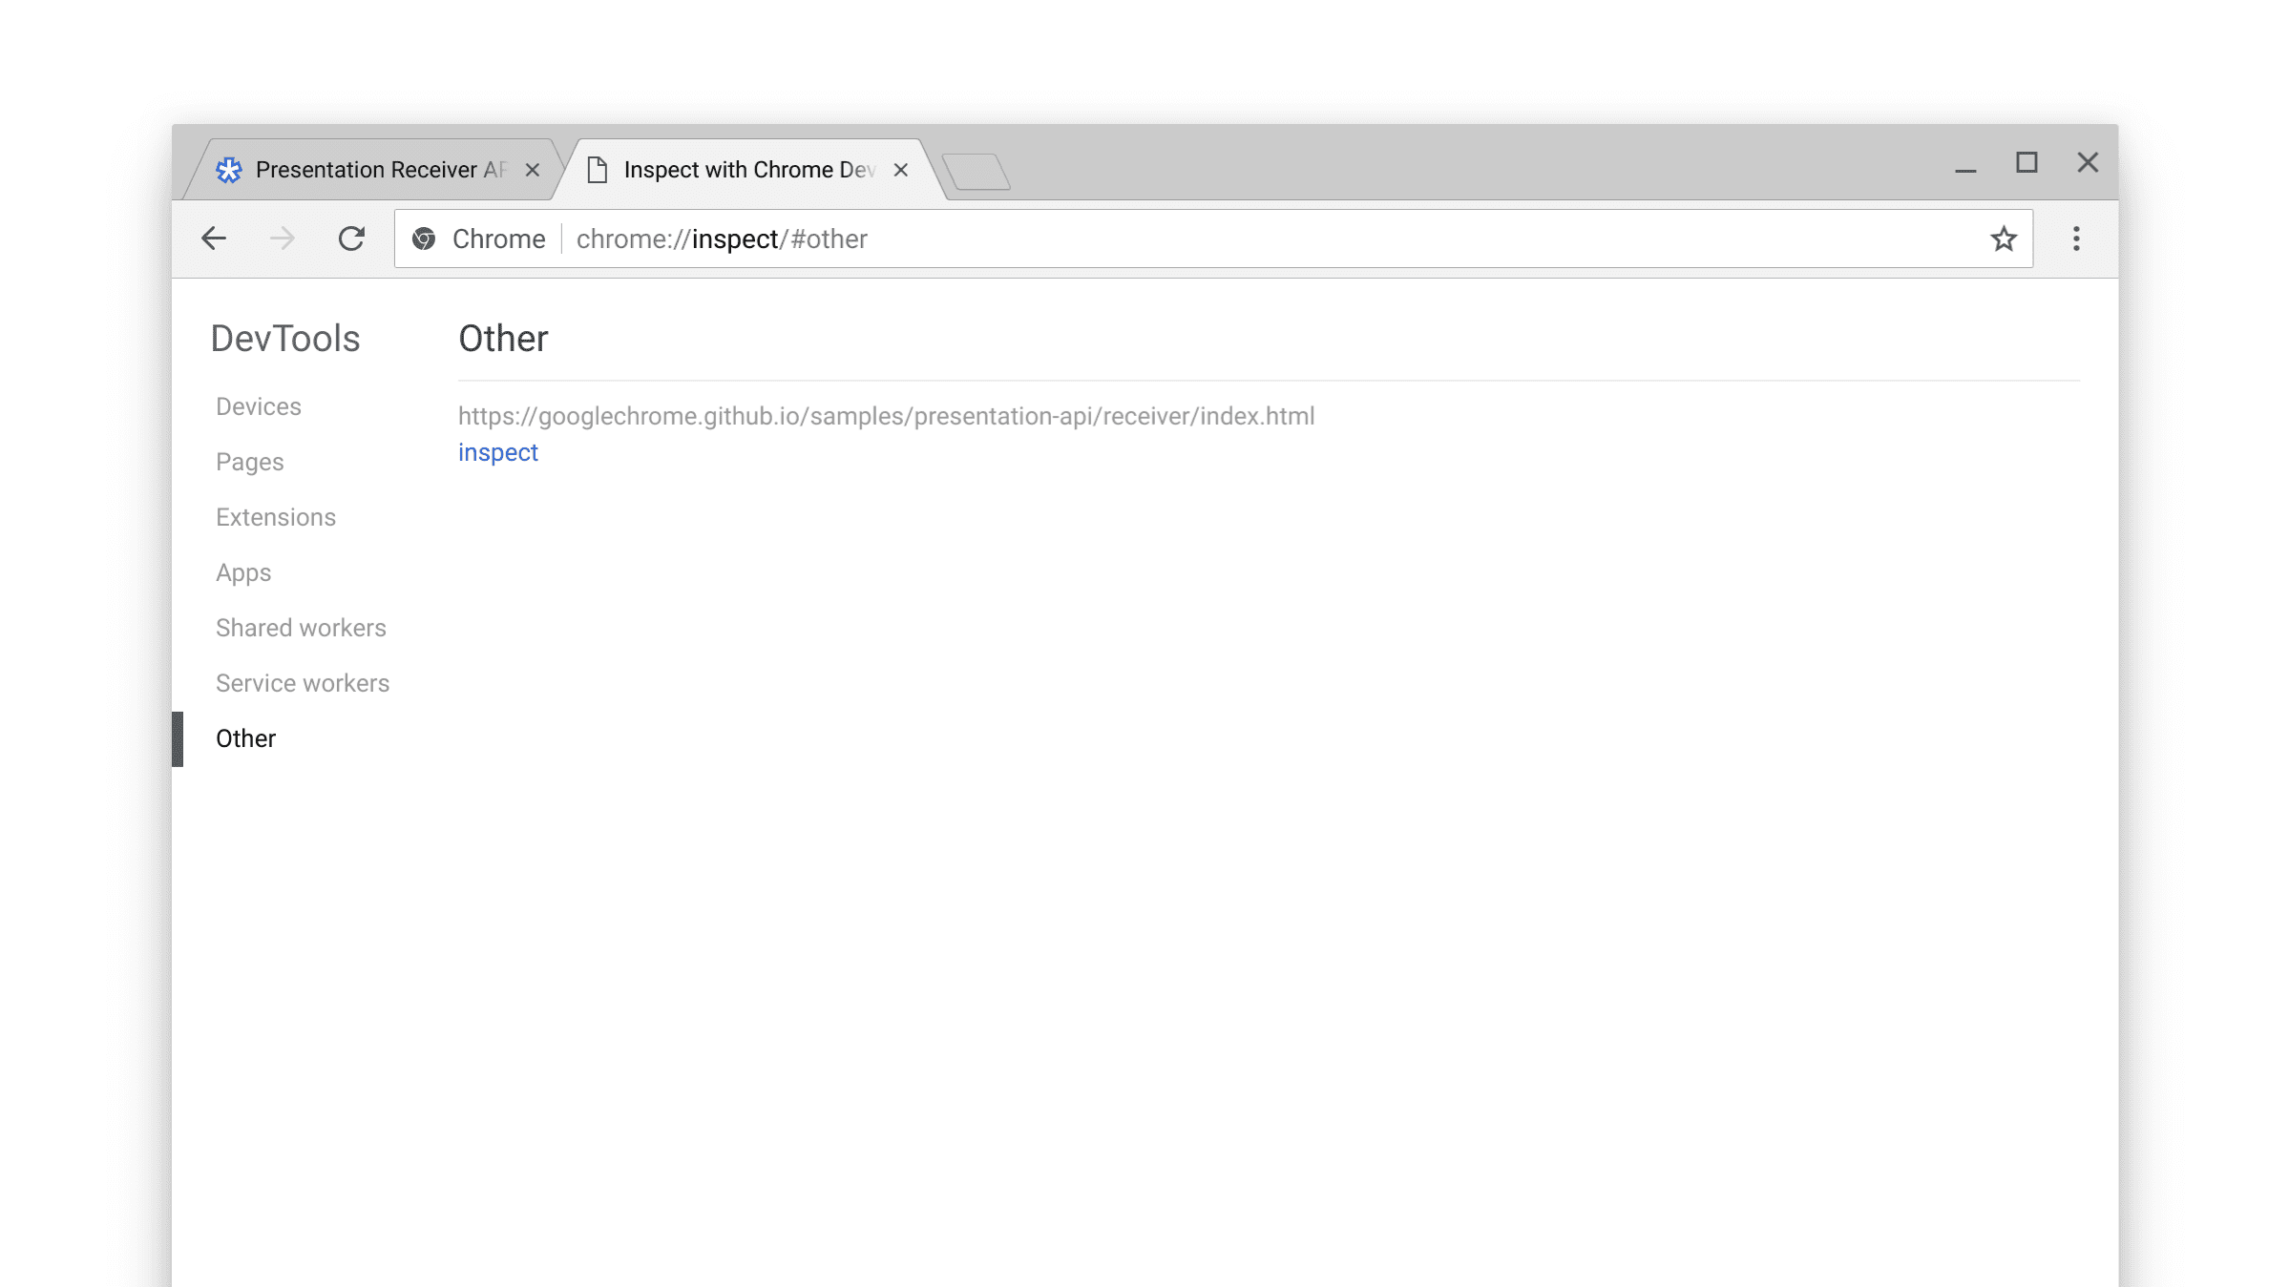Click the close button on current tab
The width and height of the screenshot is (2289, 1287).
point(902,168)
